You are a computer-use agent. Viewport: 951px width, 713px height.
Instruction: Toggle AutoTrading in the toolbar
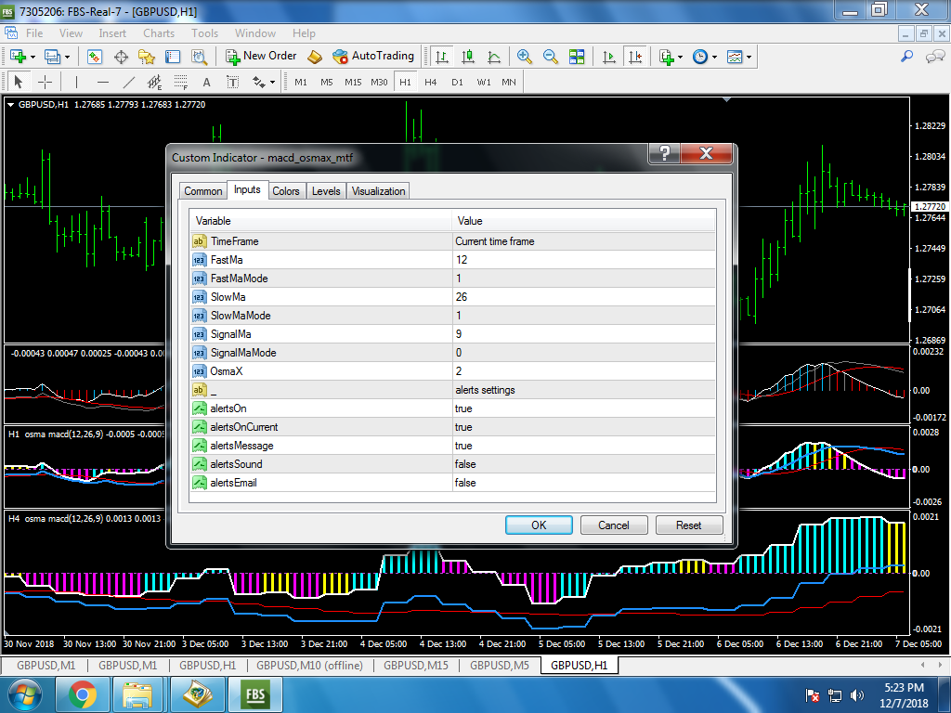coord(373,57)
